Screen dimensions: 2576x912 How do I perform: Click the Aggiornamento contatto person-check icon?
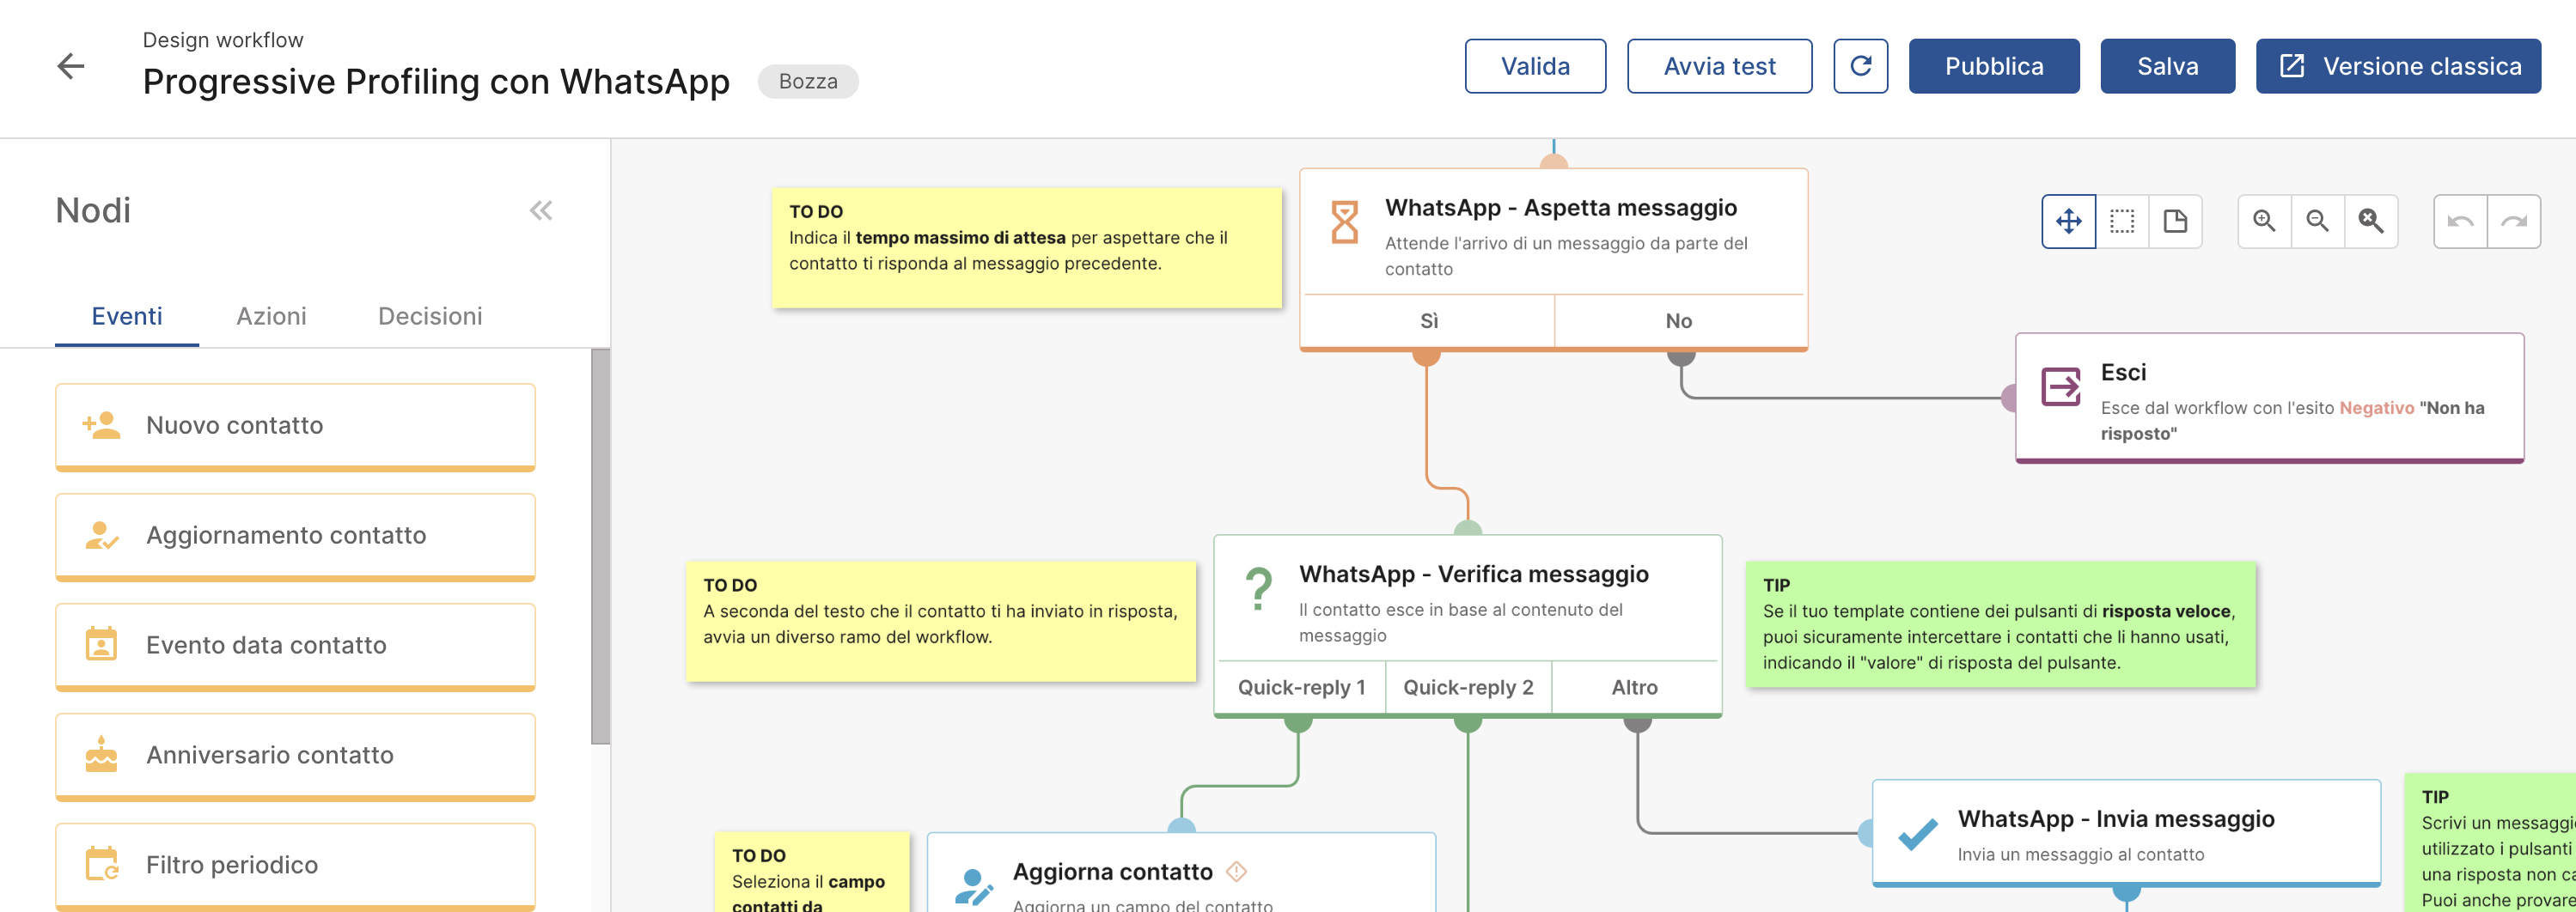[x=101, y=535]
